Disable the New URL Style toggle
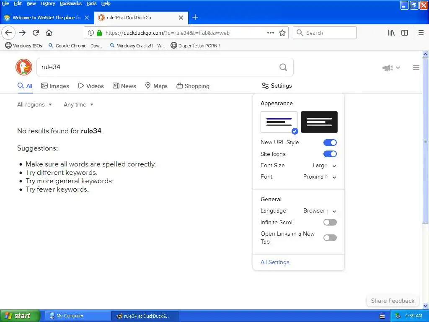 point(330,143)
